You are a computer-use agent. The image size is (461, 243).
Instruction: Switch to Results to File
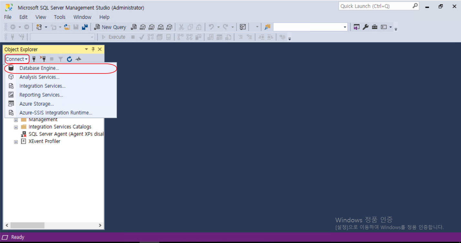pos(228,37)
